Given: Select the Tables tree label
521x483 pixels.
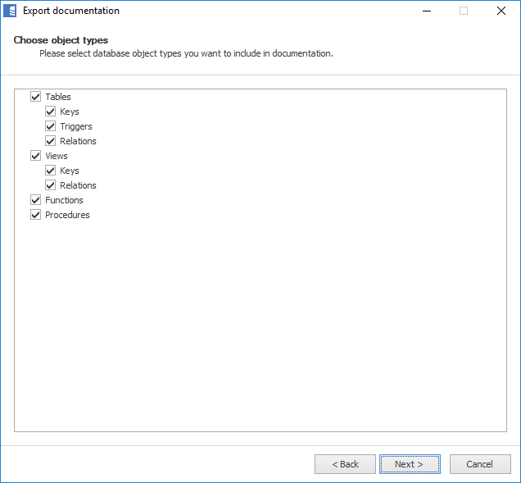Looking at the screenshot, I should point(58,97).
